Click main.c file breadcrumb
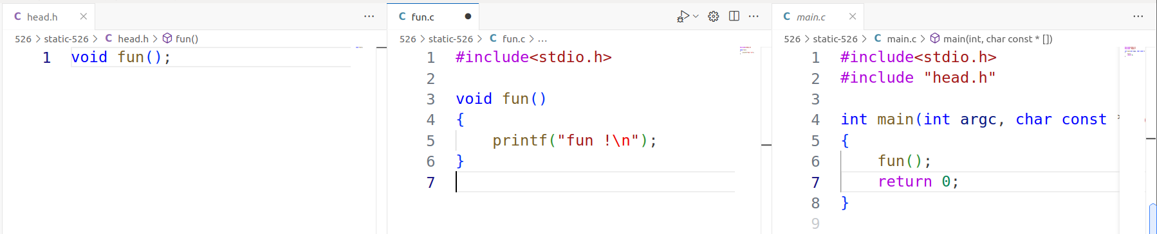This screenshot has height=234, width=1157. 902,39
